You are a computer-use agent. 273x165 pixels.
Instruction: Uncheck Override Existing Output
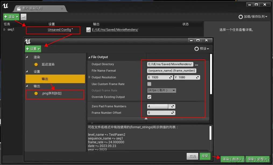[149, 97]
